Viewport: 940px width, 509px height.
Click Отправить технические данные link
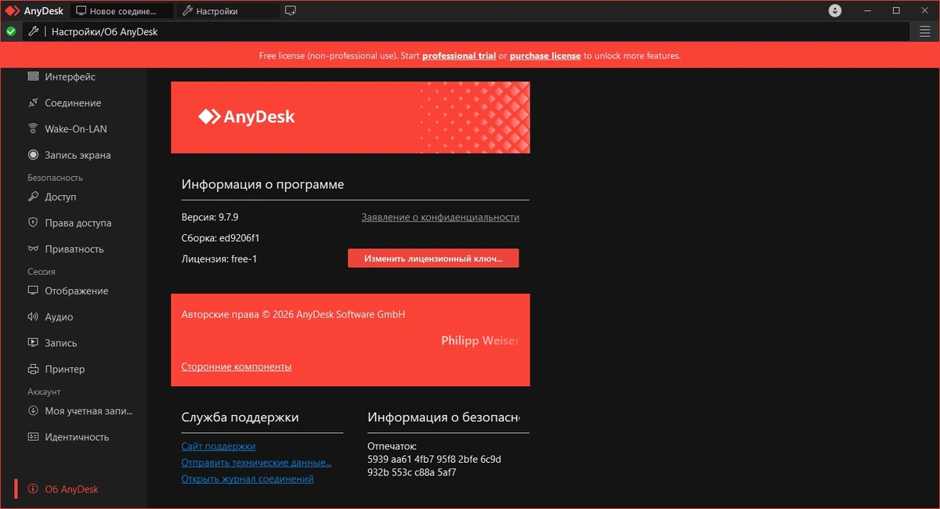click(x=256, y=463)
